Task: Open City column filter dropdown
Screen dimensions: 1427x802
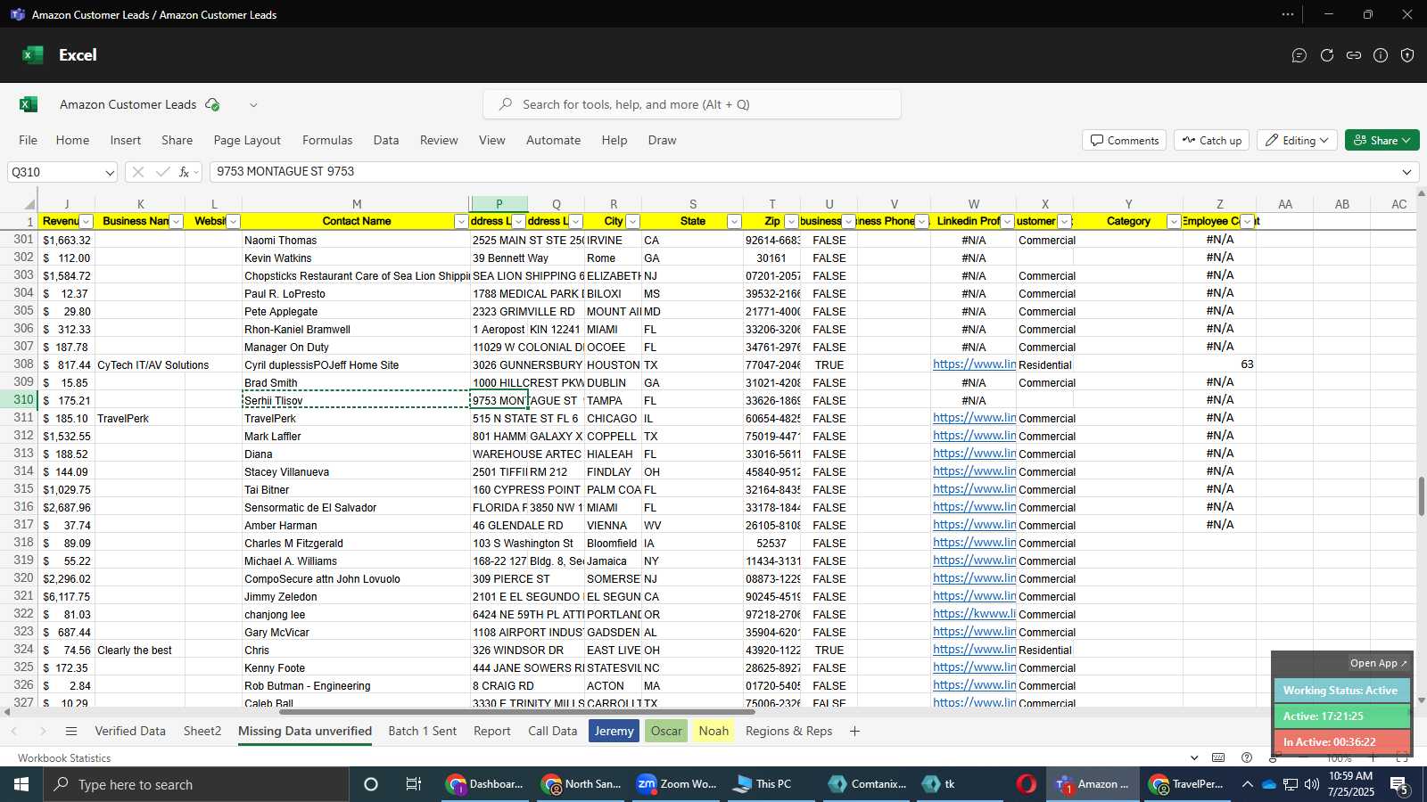Action: [x=632, y=221]
